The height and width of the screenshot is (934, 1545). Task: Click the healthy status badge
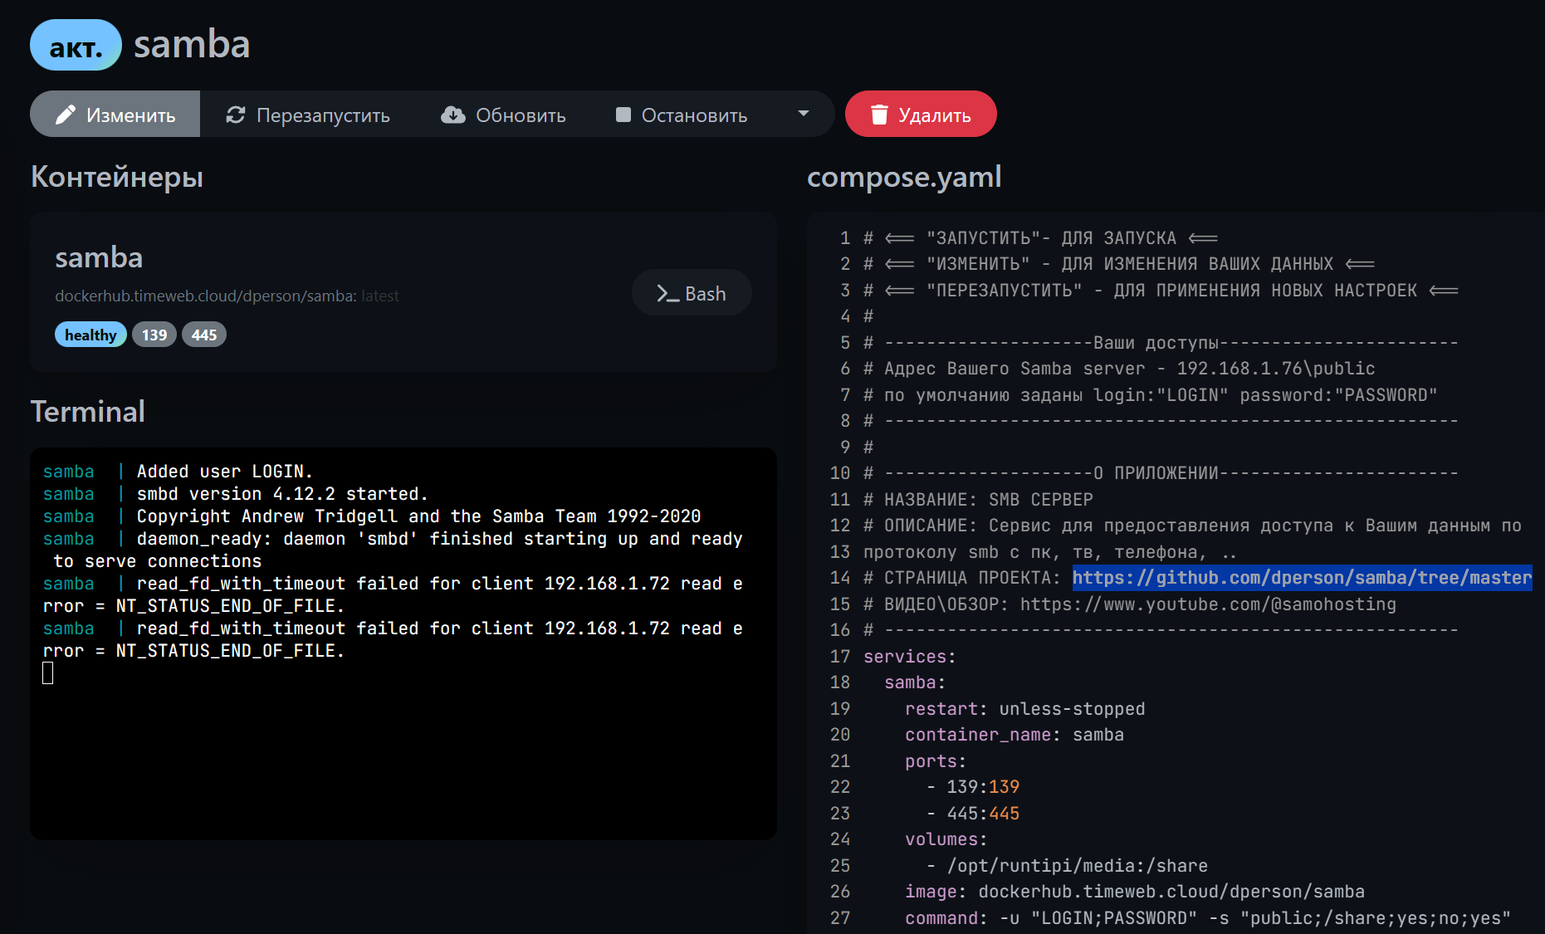pyautogui.click(x=90, y=335)
